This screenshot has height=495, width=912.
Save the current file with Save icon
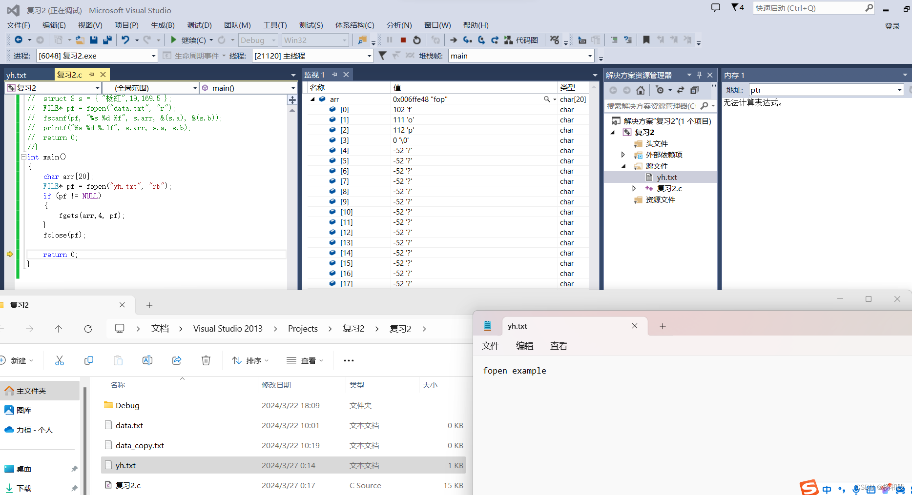click(x=94, y=40)
